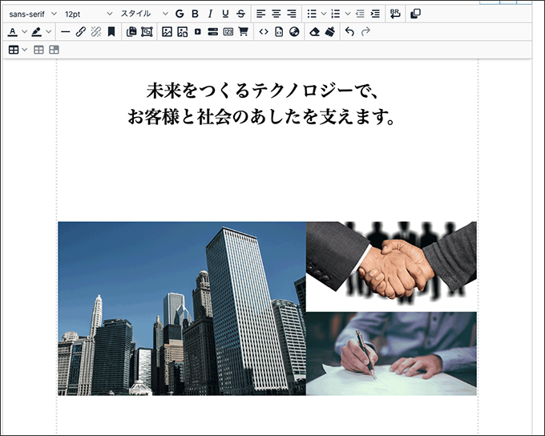Toggle italic formatting

pyautogui.click(x=210, y=14)
